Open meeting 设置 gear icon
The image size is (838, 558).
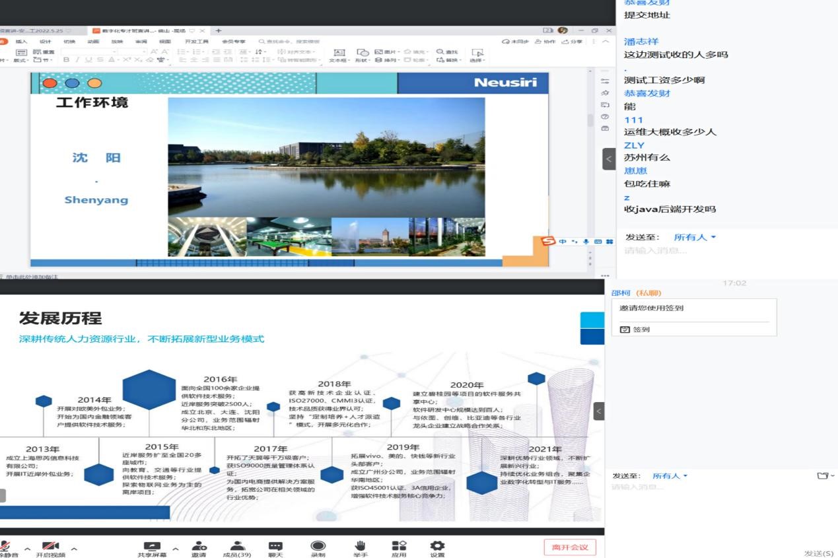pos(437,547)
